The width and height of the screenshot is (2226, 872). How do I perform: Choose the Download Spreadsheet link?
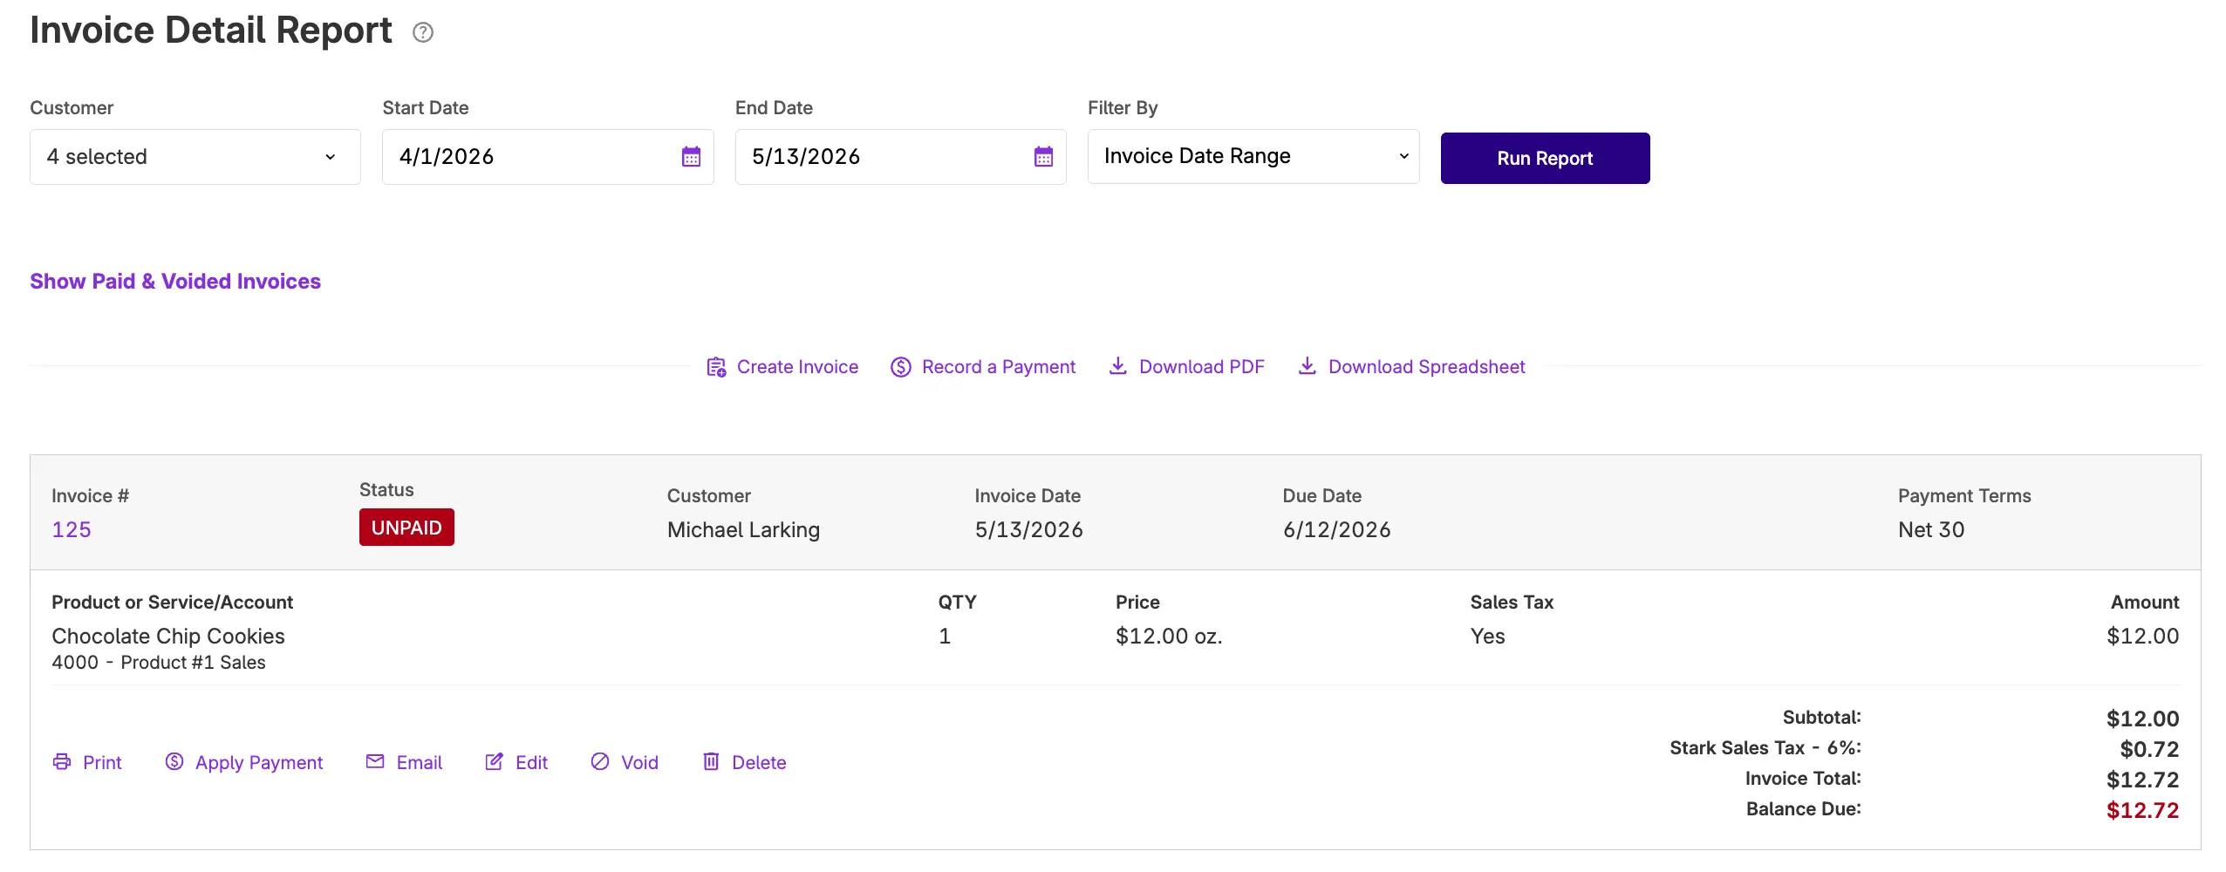[1426, 367]
